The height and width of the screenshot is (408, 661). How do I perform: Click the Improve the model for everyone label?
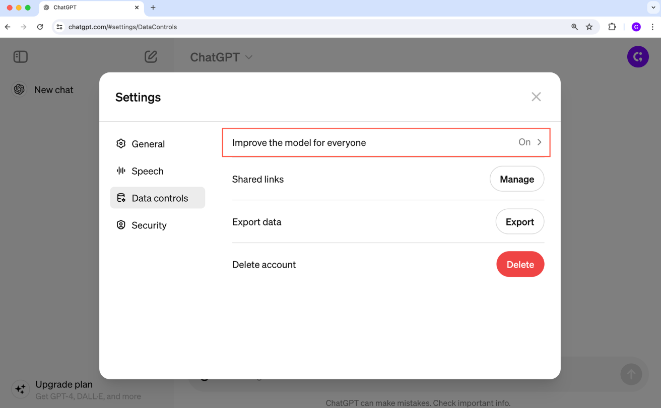pyautogui.click(x=299, y=143)
